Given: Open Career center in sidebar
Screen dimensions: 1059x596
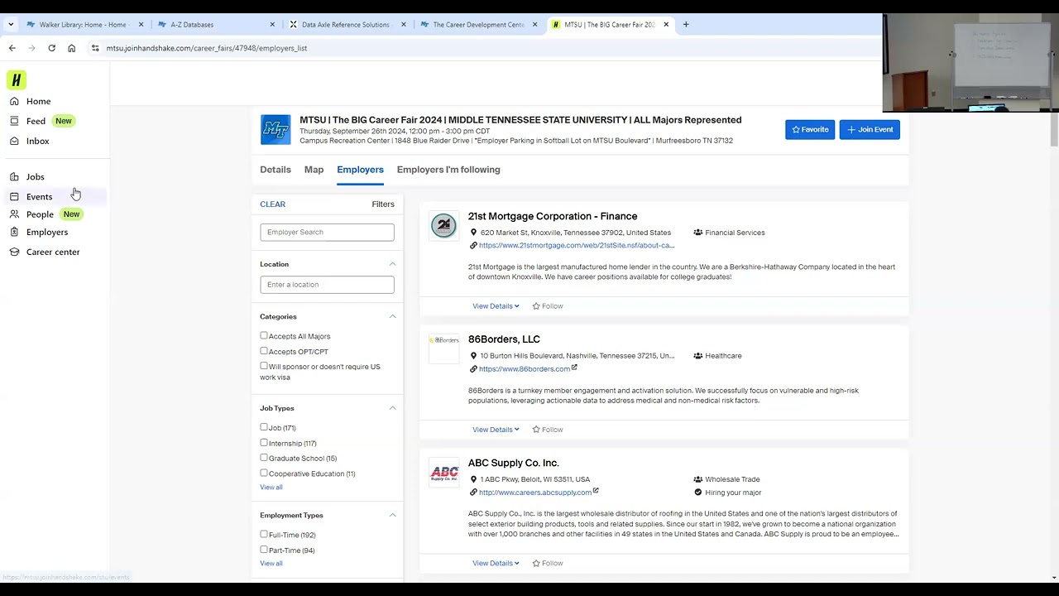Looking at the screenshot, I should [53, 252].
